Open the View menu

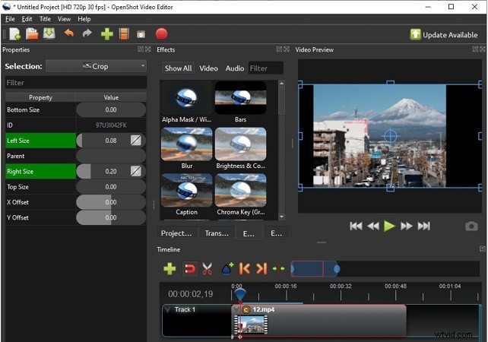(x=64, y=19)
